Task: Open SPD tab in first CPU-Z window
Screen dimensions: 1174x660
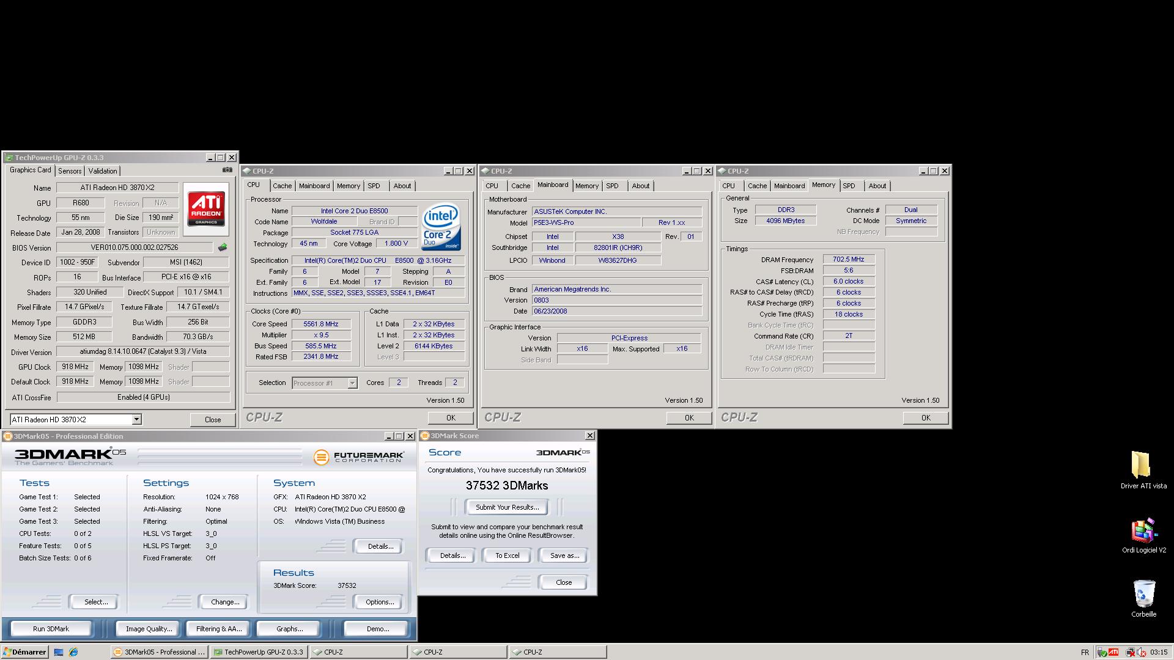Action: [x=374, y=186]
